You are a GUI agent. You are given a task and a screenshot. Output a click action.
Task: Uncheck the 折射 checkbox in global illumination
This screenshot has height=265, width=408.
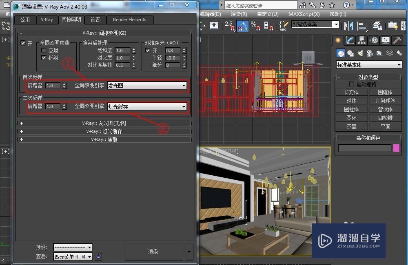click(44, 57)
